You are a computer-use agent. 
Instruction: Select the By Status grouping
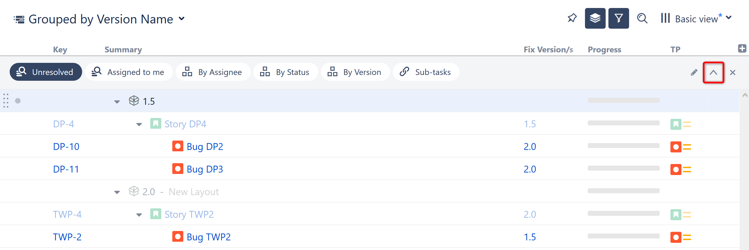pos(285,72)
